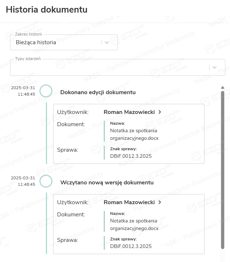Viewport: 230px width, 262px height.
Task: Click the chevron beside user in Dokonano edycji card
Action: [160, 112]
